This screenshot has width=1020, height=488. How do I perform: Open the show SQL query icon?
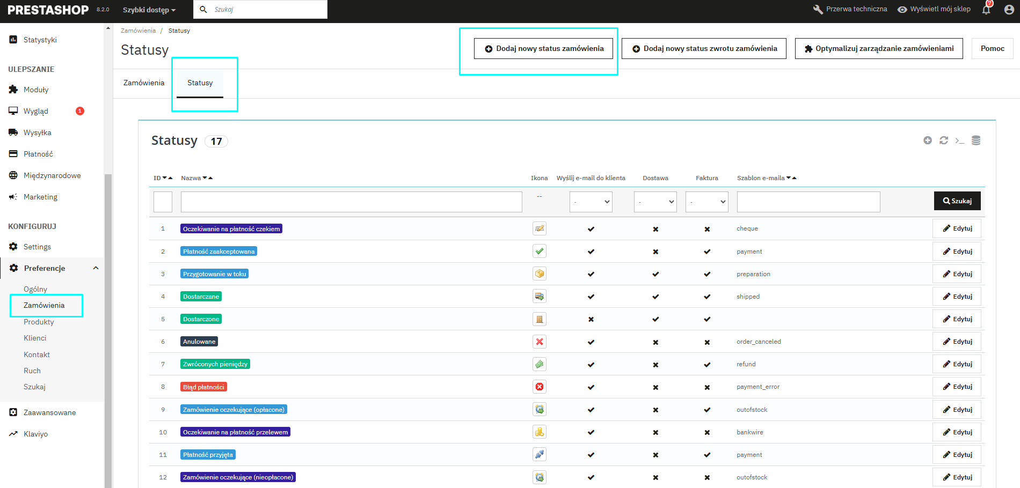pyautogui.click(x=960, y=141)
